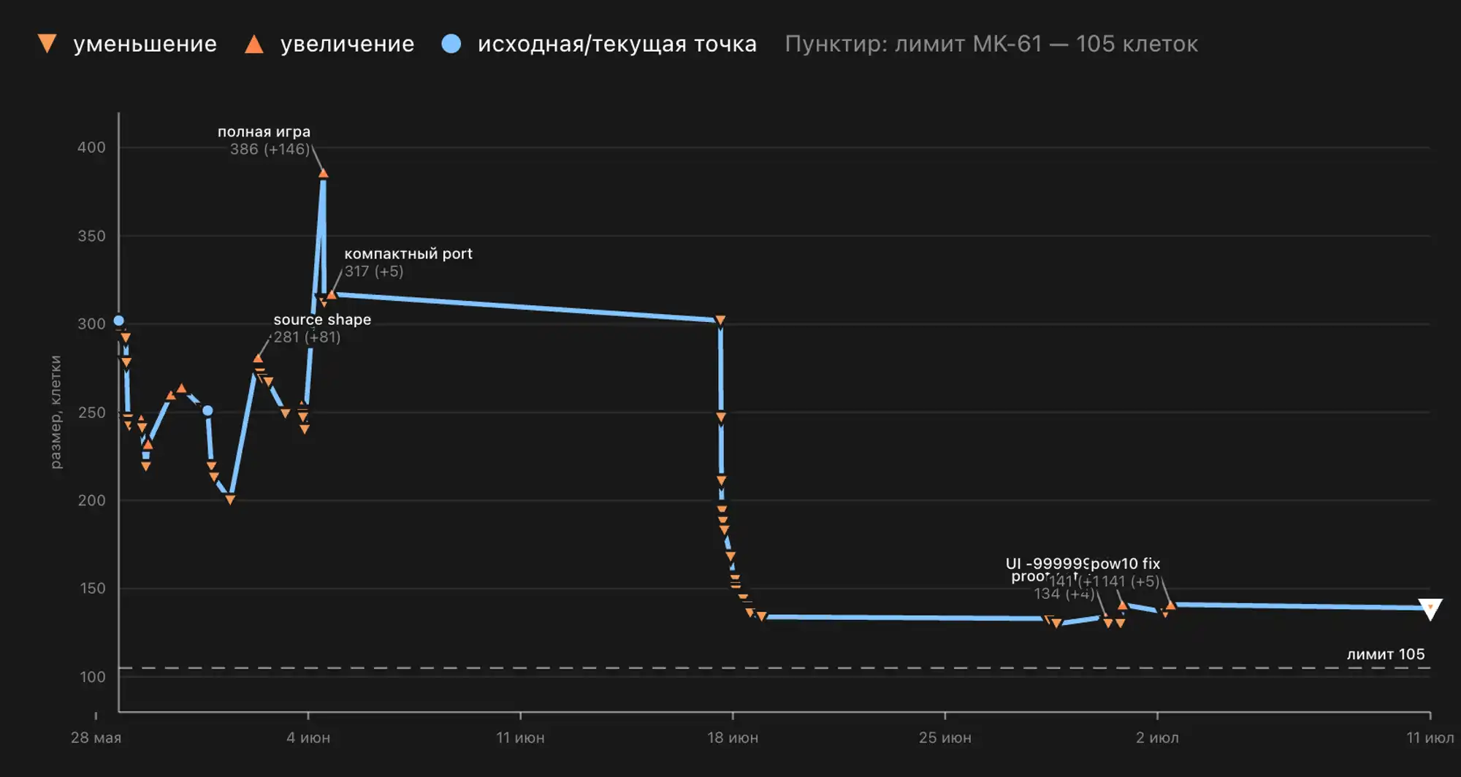Click the '11 июл' x-axis date label
Image resolution: width=1461 pixels, height=777 pixels.
(x=1430, y=738)
